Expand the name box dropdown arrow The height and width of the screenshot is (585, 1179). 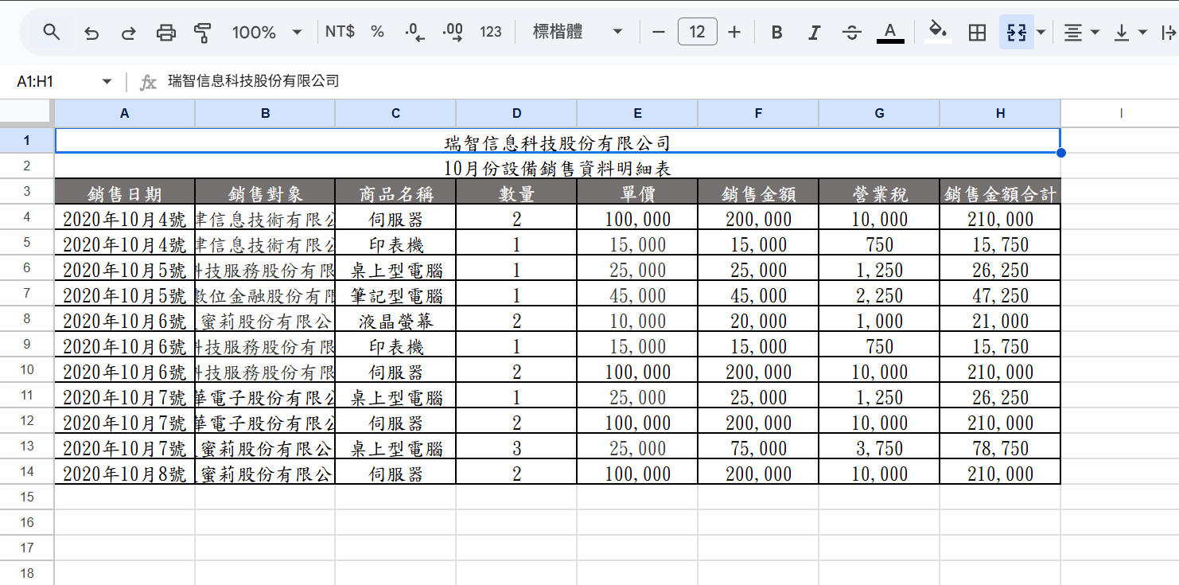pyautogui.click(x=107, y=81)
